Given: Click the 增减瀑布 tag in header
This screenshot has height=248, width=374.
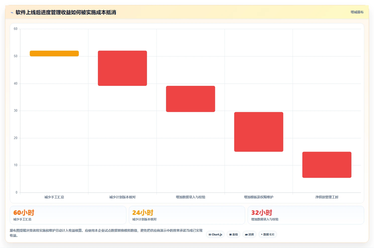Looking at the screenshot, I should point(357,12).
